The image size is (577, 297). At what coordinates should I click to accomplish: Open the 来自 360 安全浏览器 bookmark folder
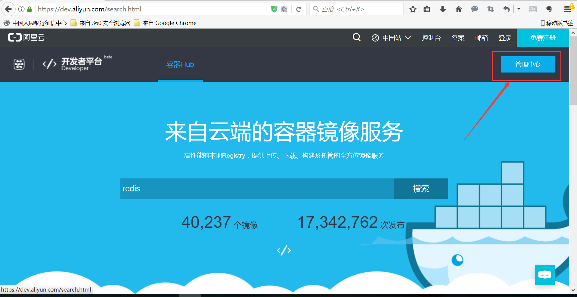click(x=101, y=23)
